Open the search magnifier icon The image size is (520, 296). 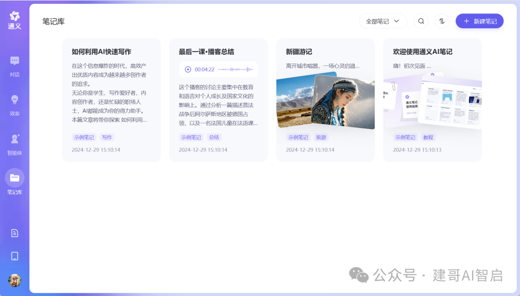click(421, 21)
